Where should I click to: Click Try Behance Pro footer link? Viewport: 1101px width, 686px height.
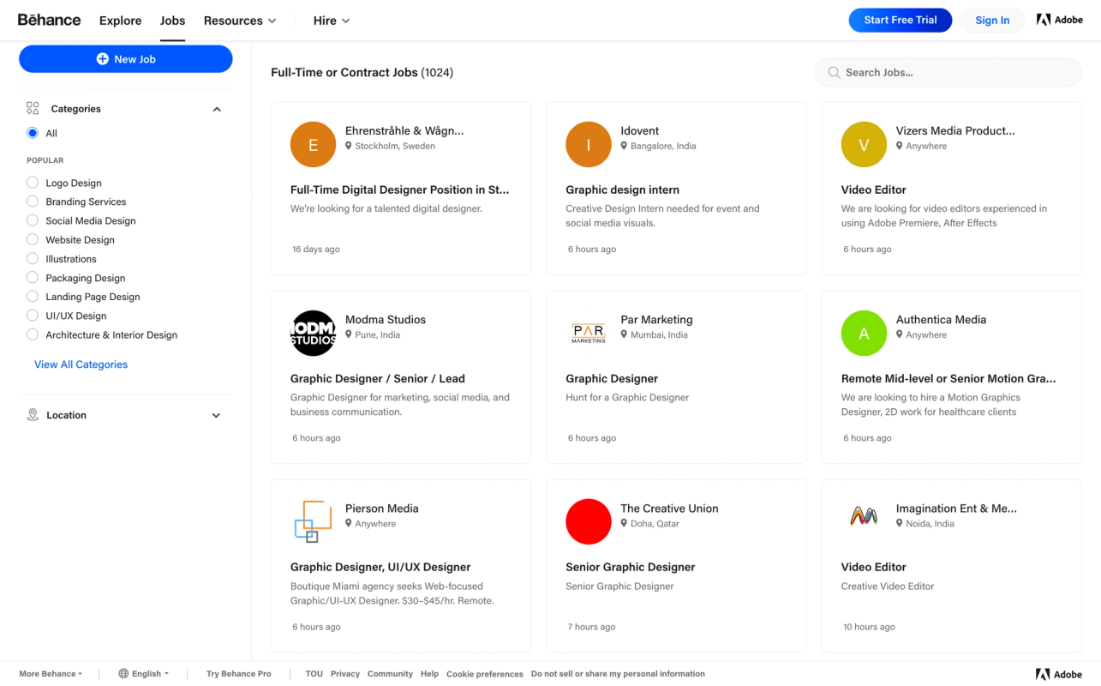coord(238,674)
